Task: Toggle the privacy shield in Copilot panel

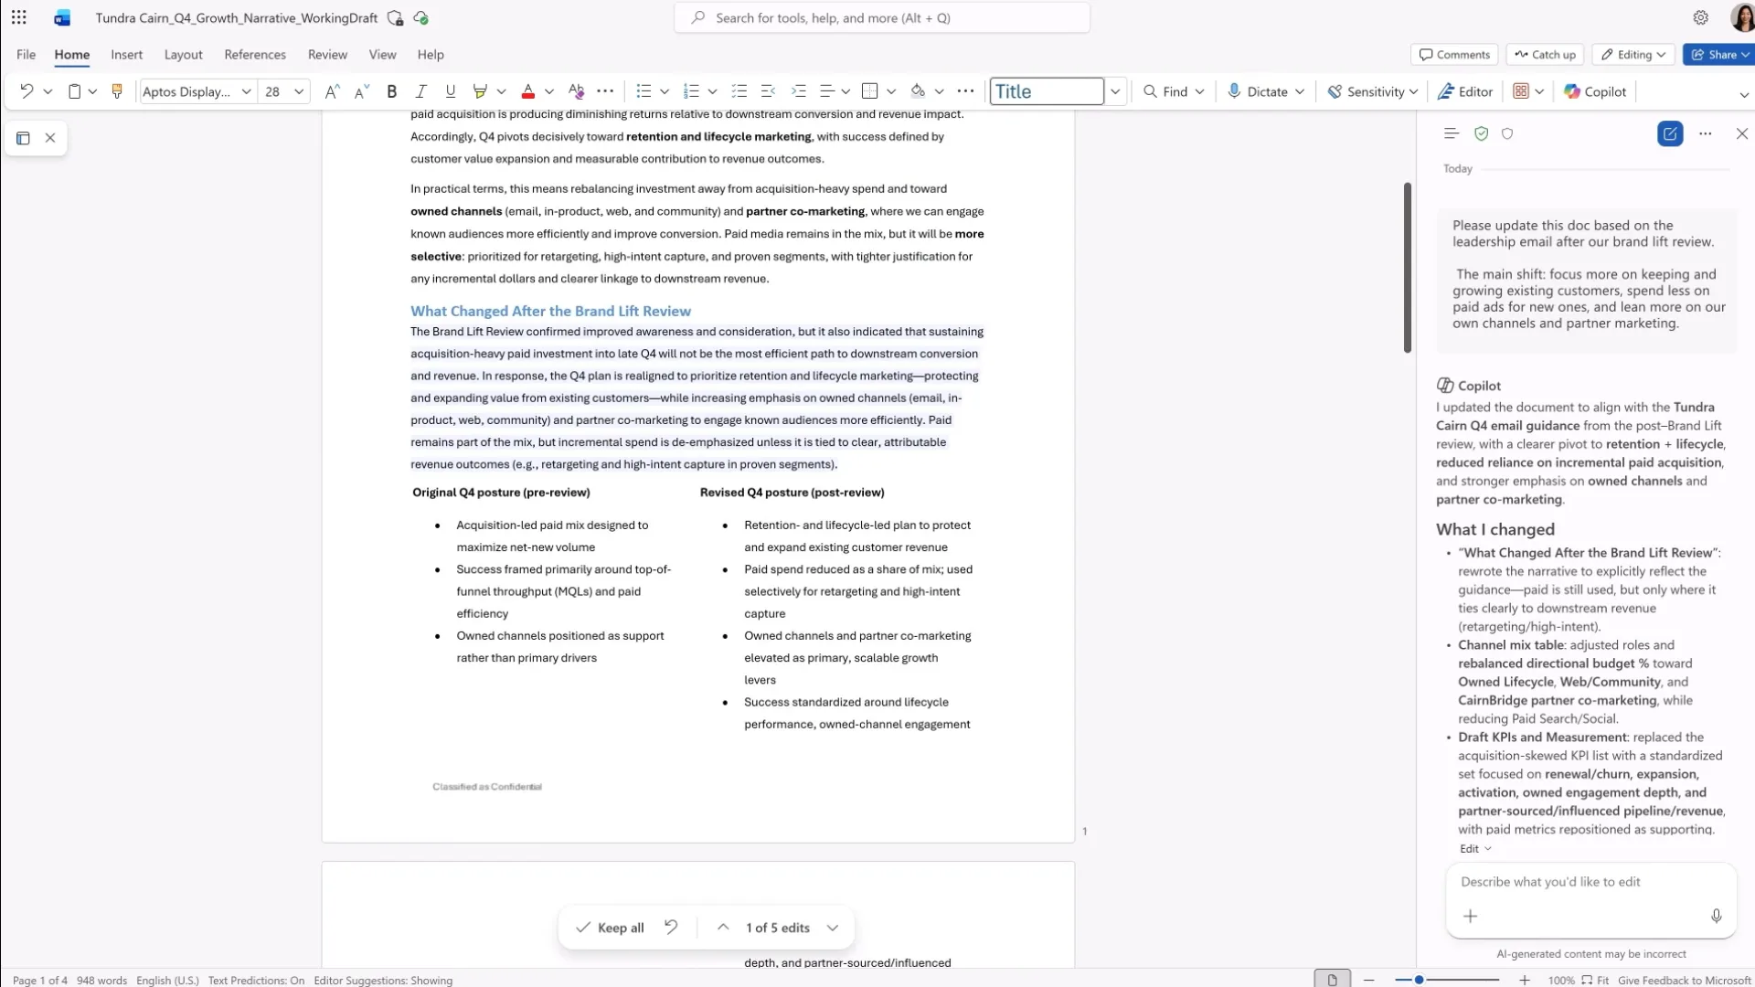Action: pos(1508,133)
